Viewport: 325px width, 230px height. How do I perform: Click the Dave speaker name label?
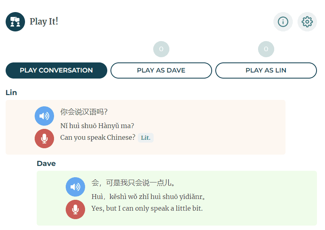pos(46,164)
